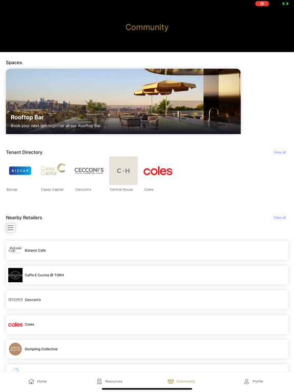
Task: Select the Community tab
Action: [181, 381]
